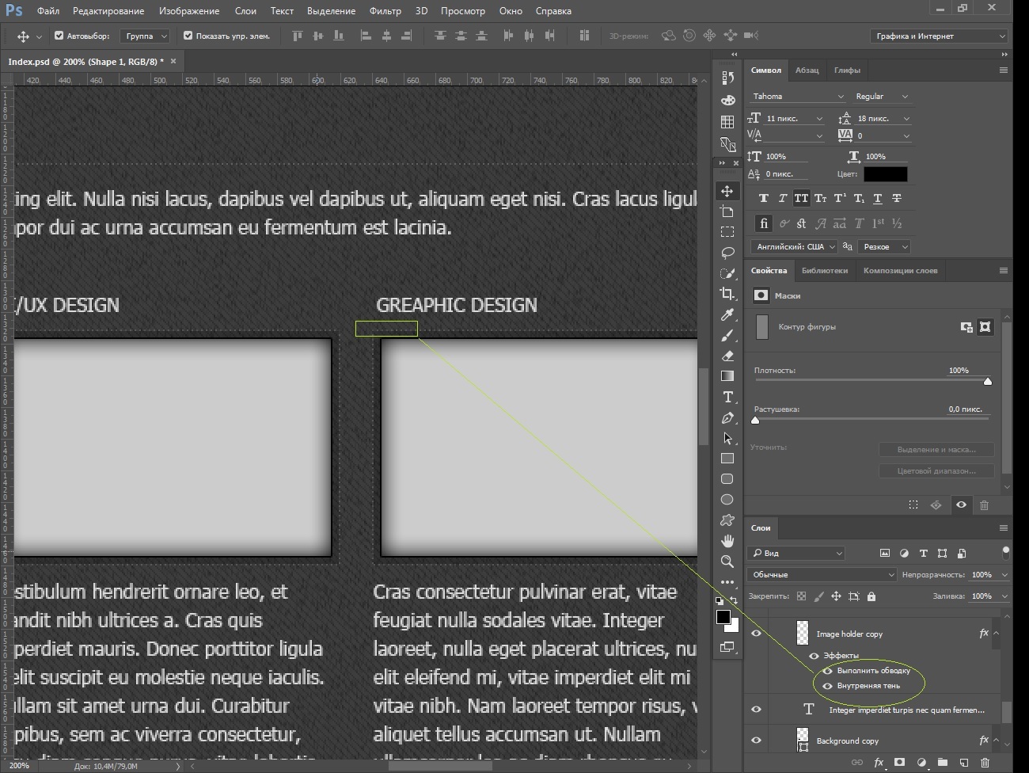Hide the Integer imperdiet text layer

(756, 710)
